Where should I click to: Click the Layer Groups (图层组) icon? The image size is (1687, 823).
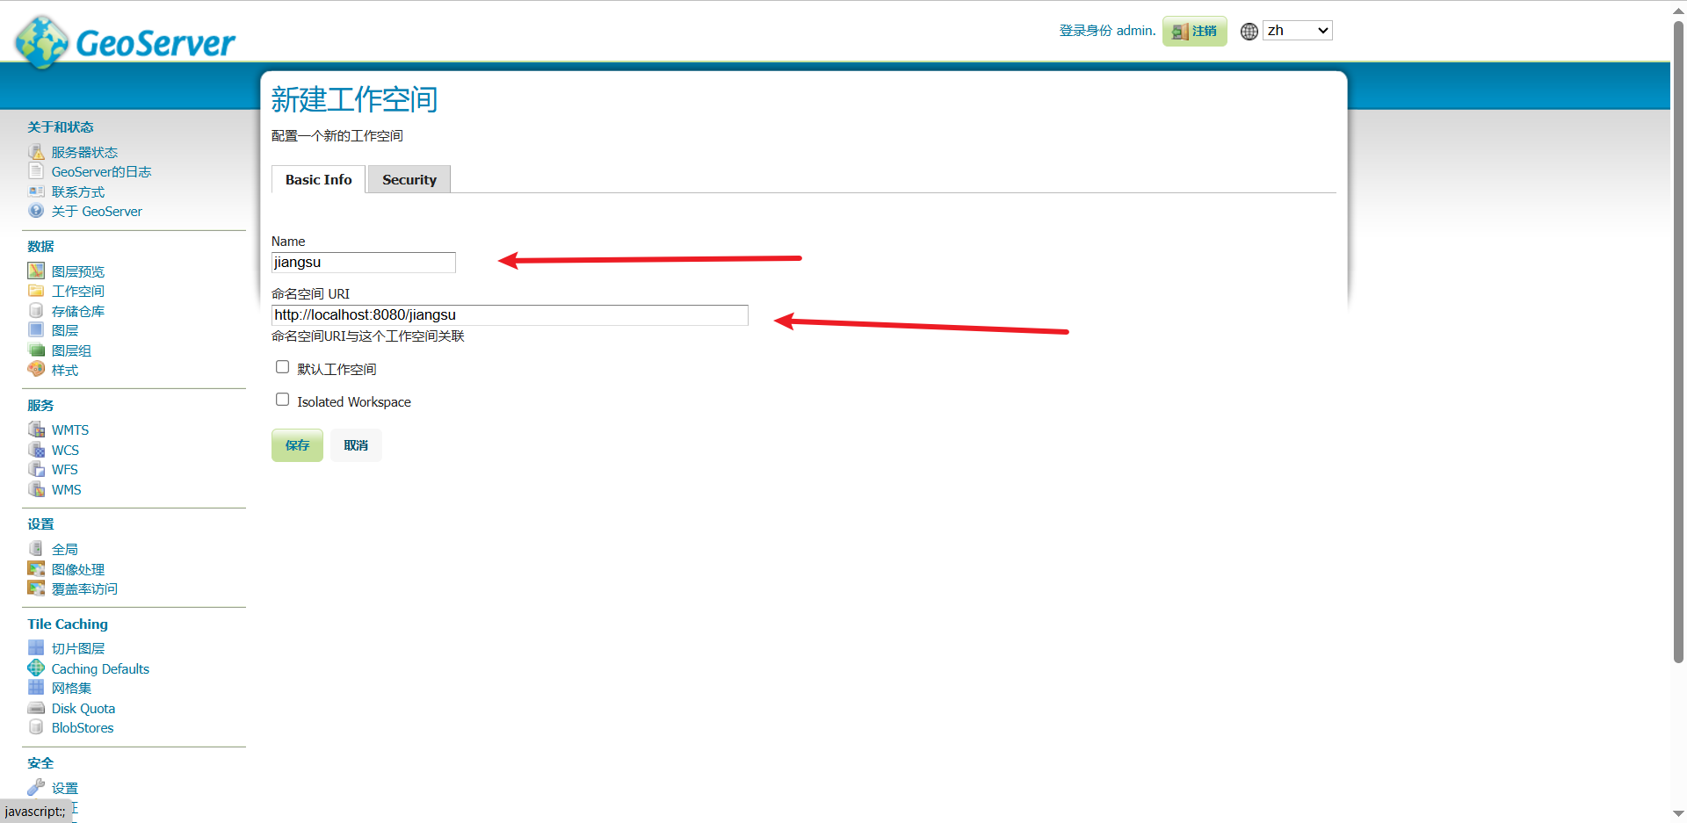click(x=36, y=350)
